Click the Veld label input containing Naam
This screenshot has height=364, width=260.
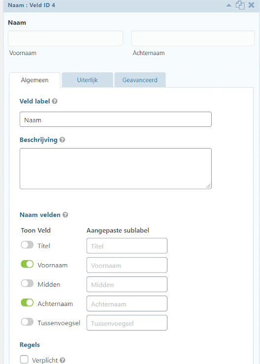click(x=116, y=120)
